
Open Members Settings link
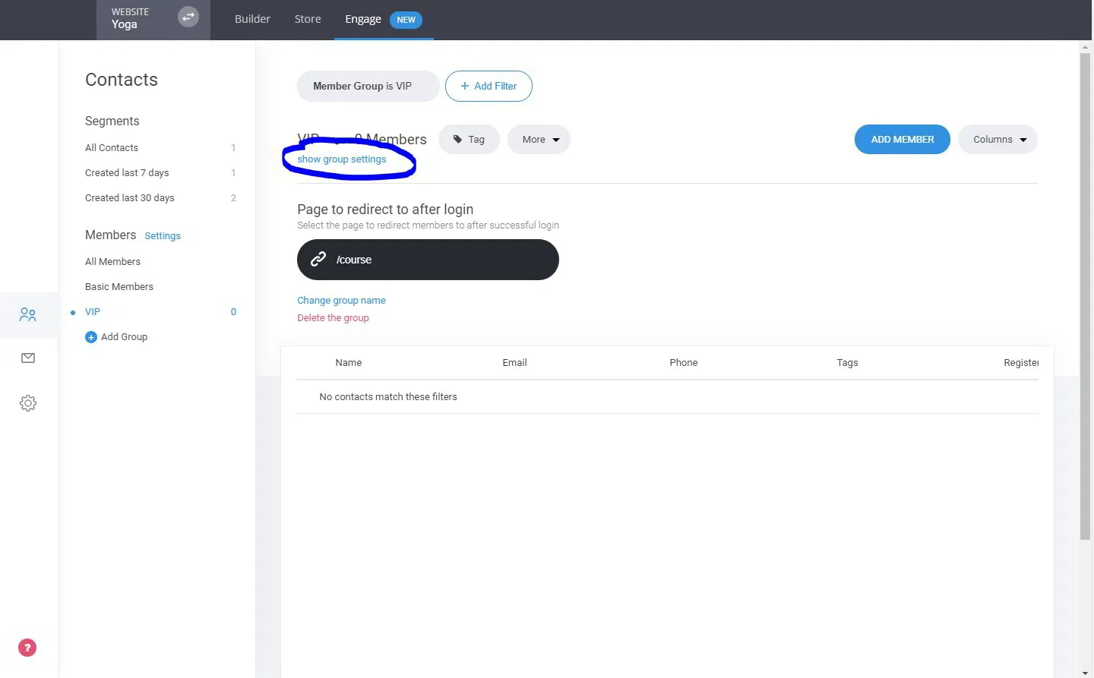click(162, 235)
